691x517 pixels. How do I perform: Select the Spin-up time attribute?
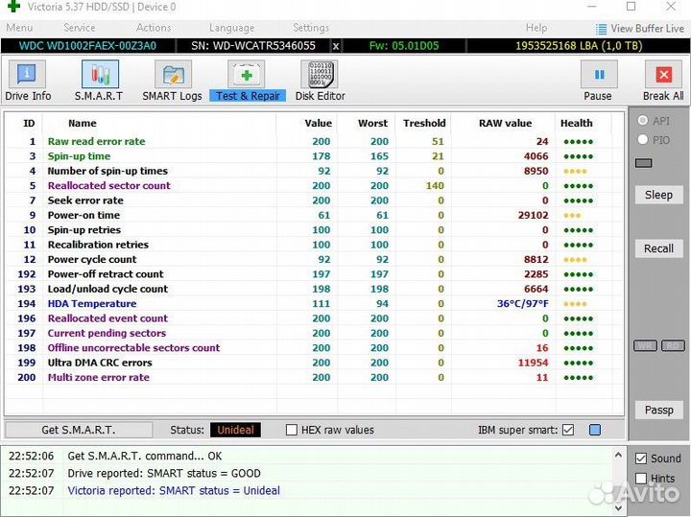tap(315, 156)
